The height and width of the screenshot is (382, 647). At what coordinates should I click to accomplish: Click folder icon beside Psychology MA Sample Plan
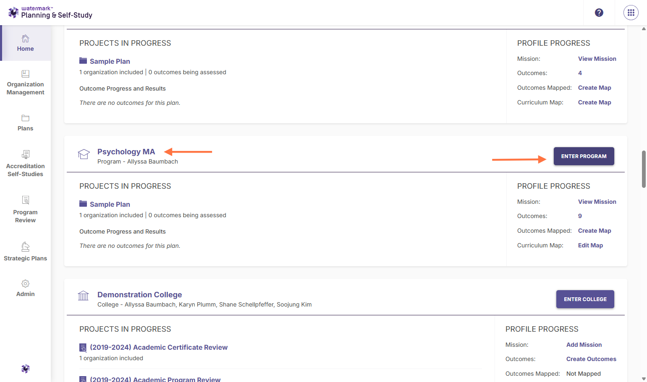83,203
